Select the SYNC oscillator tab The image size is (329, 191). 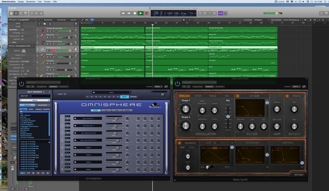[198, 96]
